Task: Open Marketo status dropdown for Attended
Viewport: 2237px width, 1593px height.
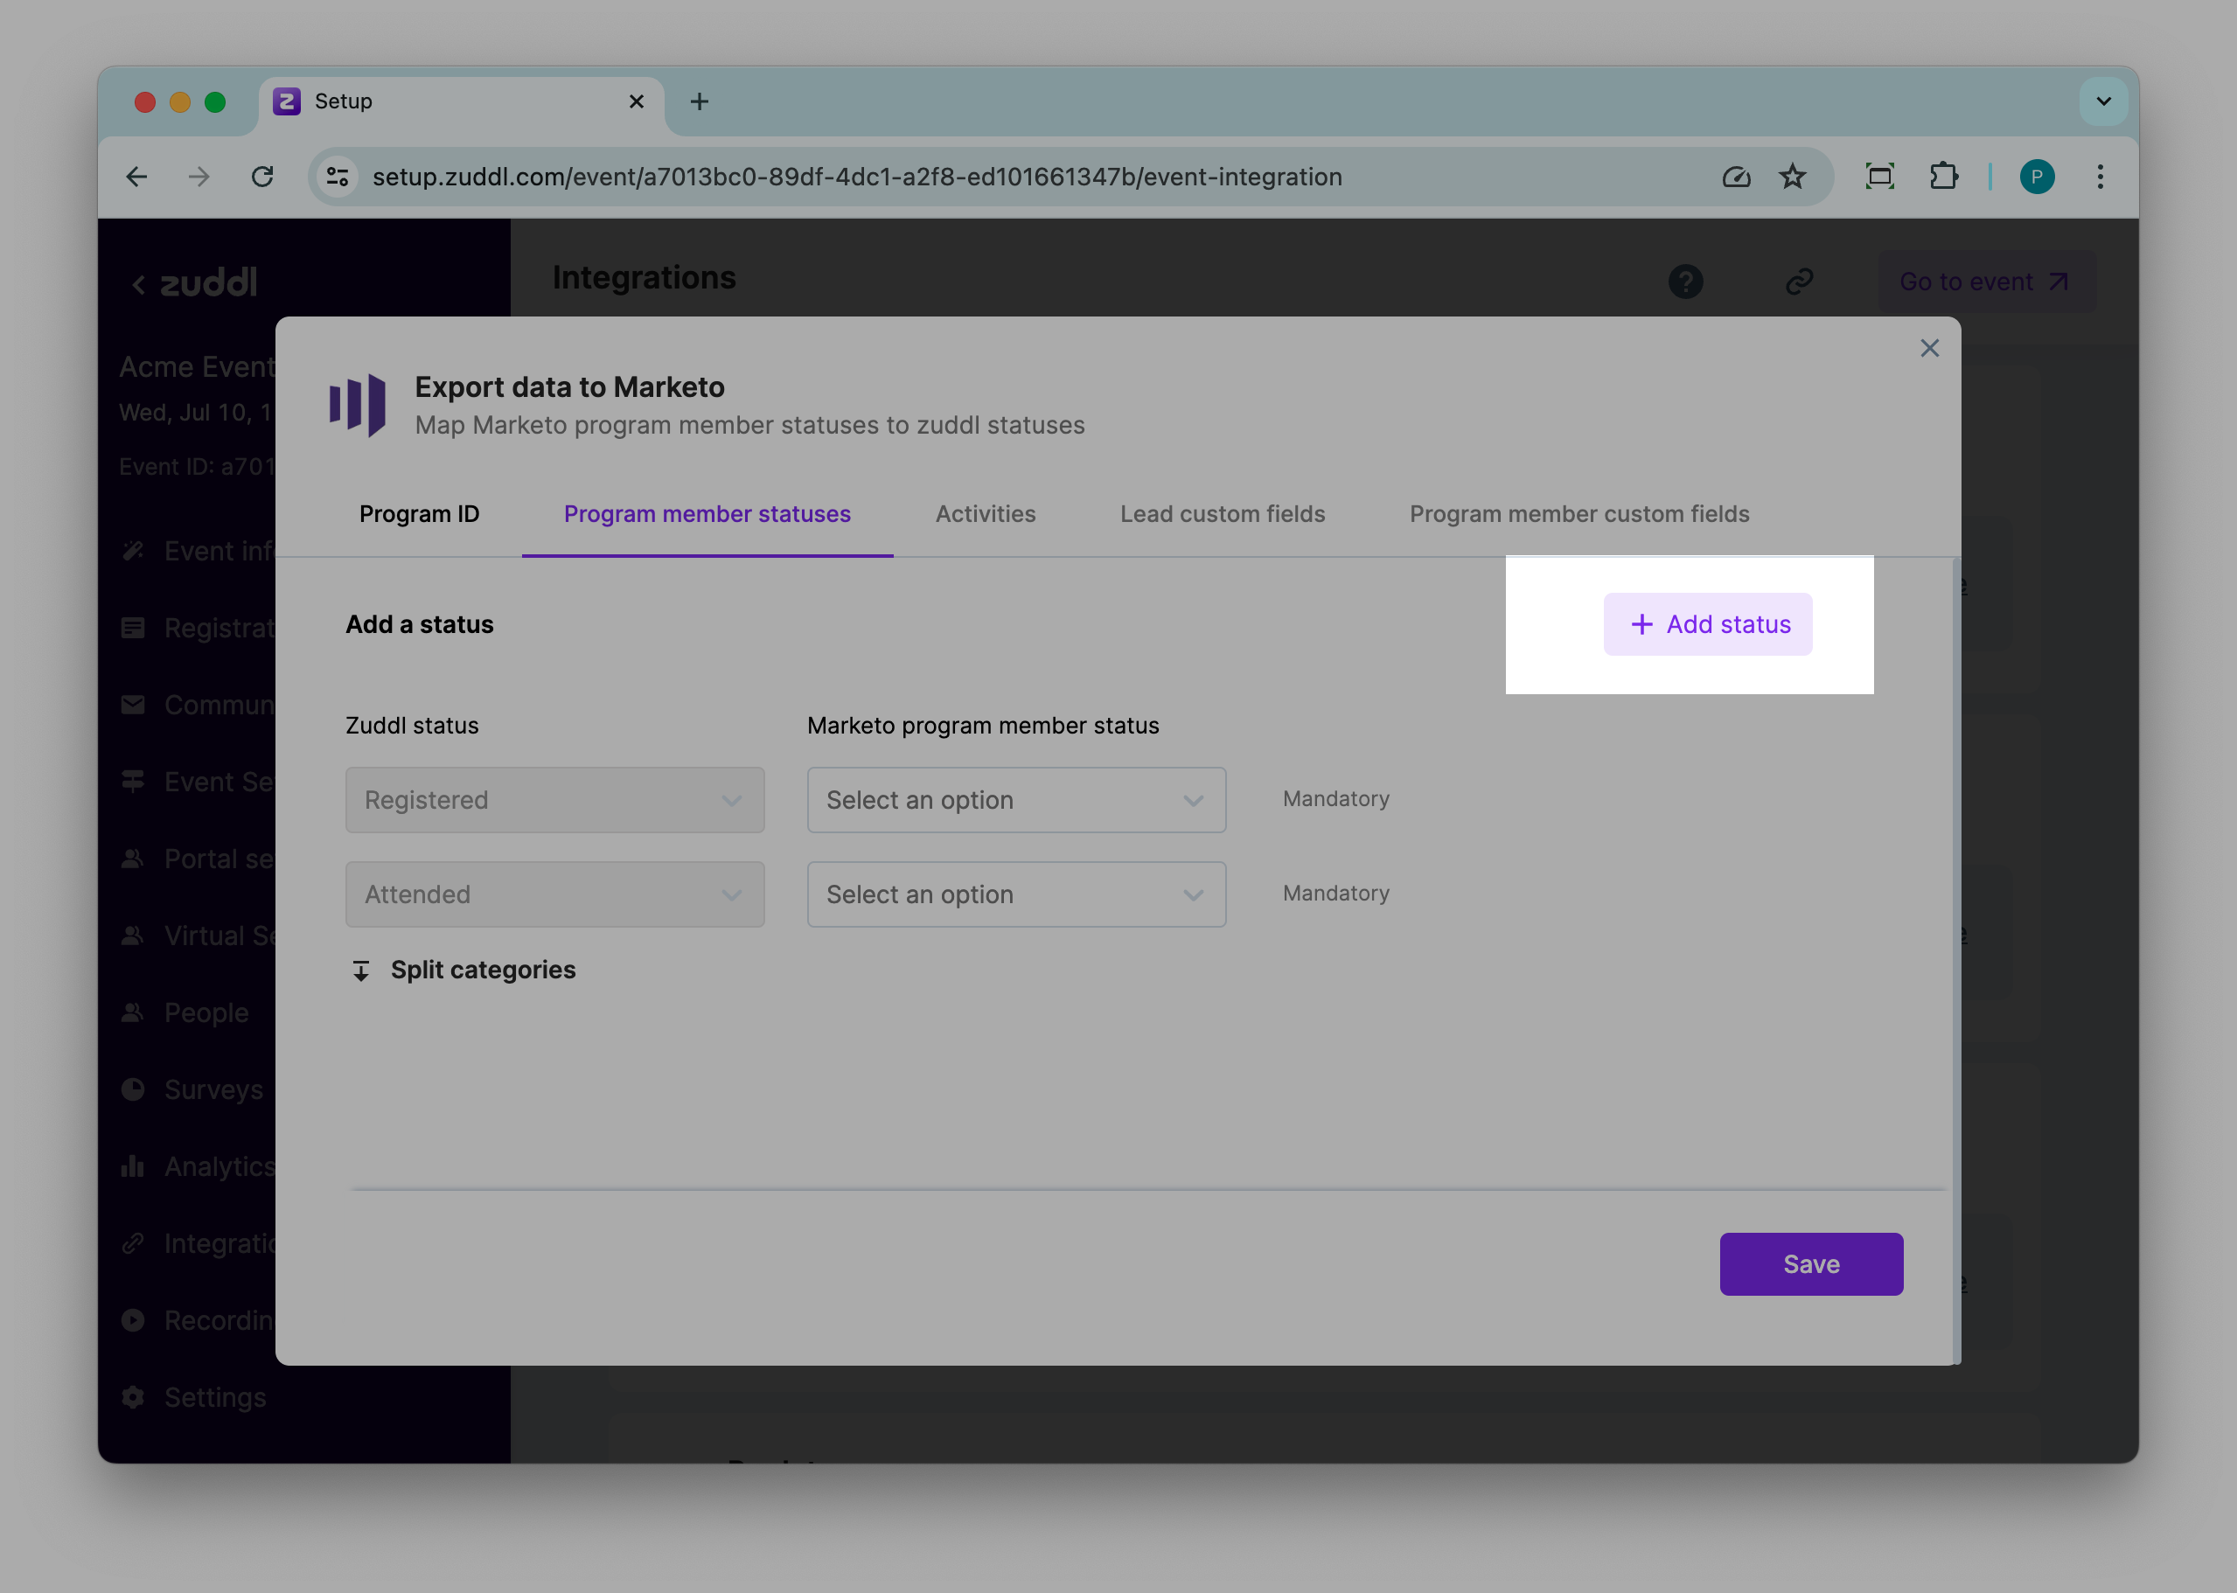Action: coord(1015,894)
